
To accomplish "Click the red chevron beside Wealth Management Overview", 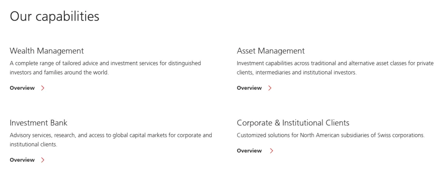I will [x=42, y=88].
